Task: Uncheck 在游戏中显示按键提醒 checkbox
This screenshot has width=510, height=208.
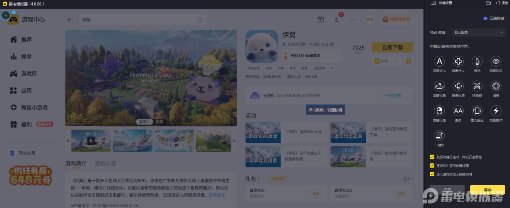Action: coord(432,165)
